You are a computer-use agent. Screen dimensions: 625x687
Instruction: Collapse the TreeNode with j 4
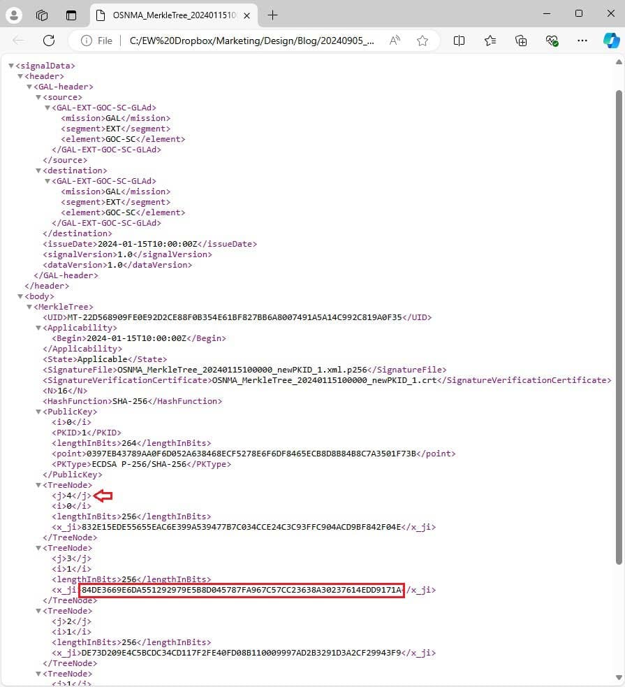(x=38, y=485)
